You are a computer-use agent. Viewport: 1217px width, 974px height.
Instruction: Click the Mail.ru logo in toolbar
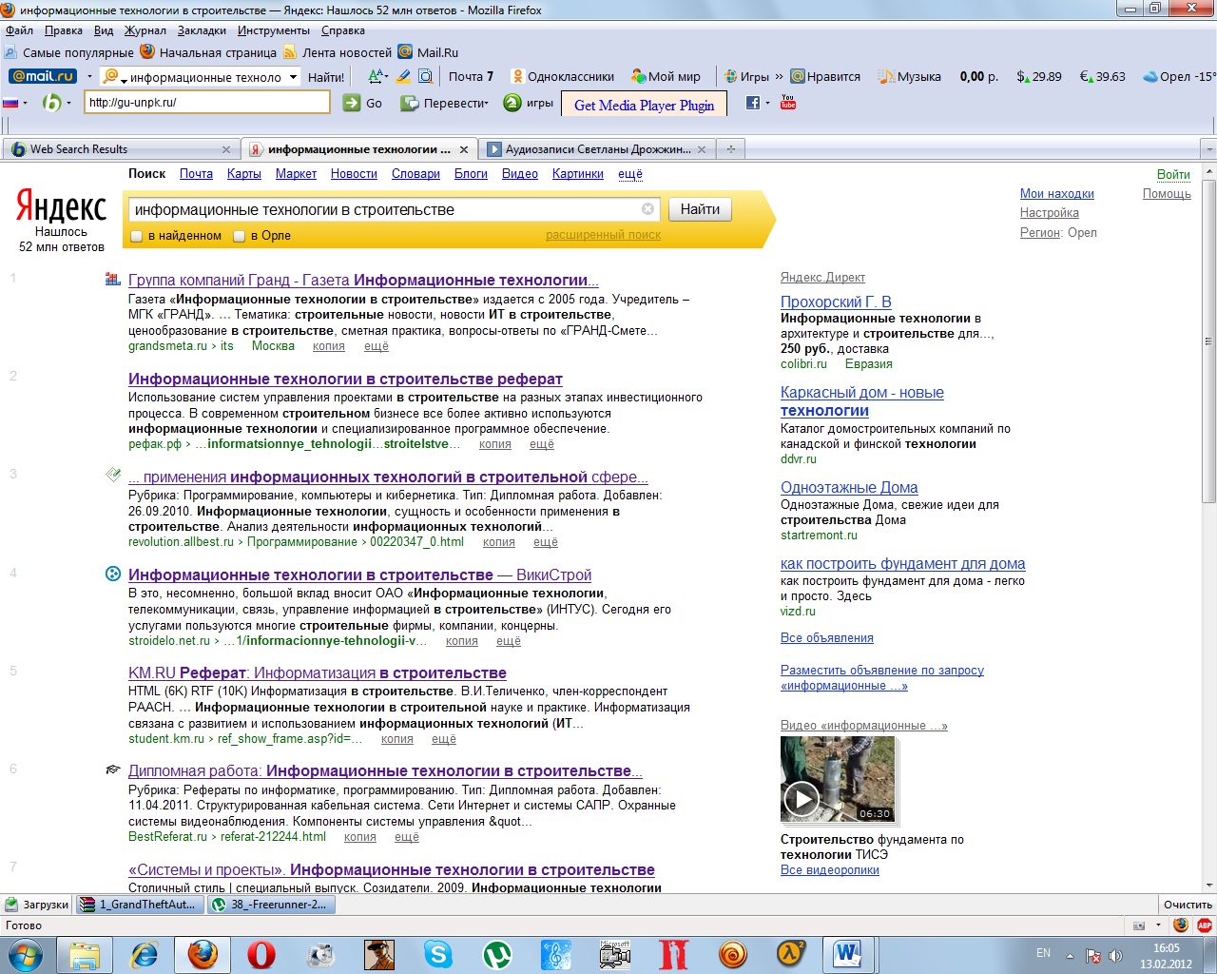[43, 76]
